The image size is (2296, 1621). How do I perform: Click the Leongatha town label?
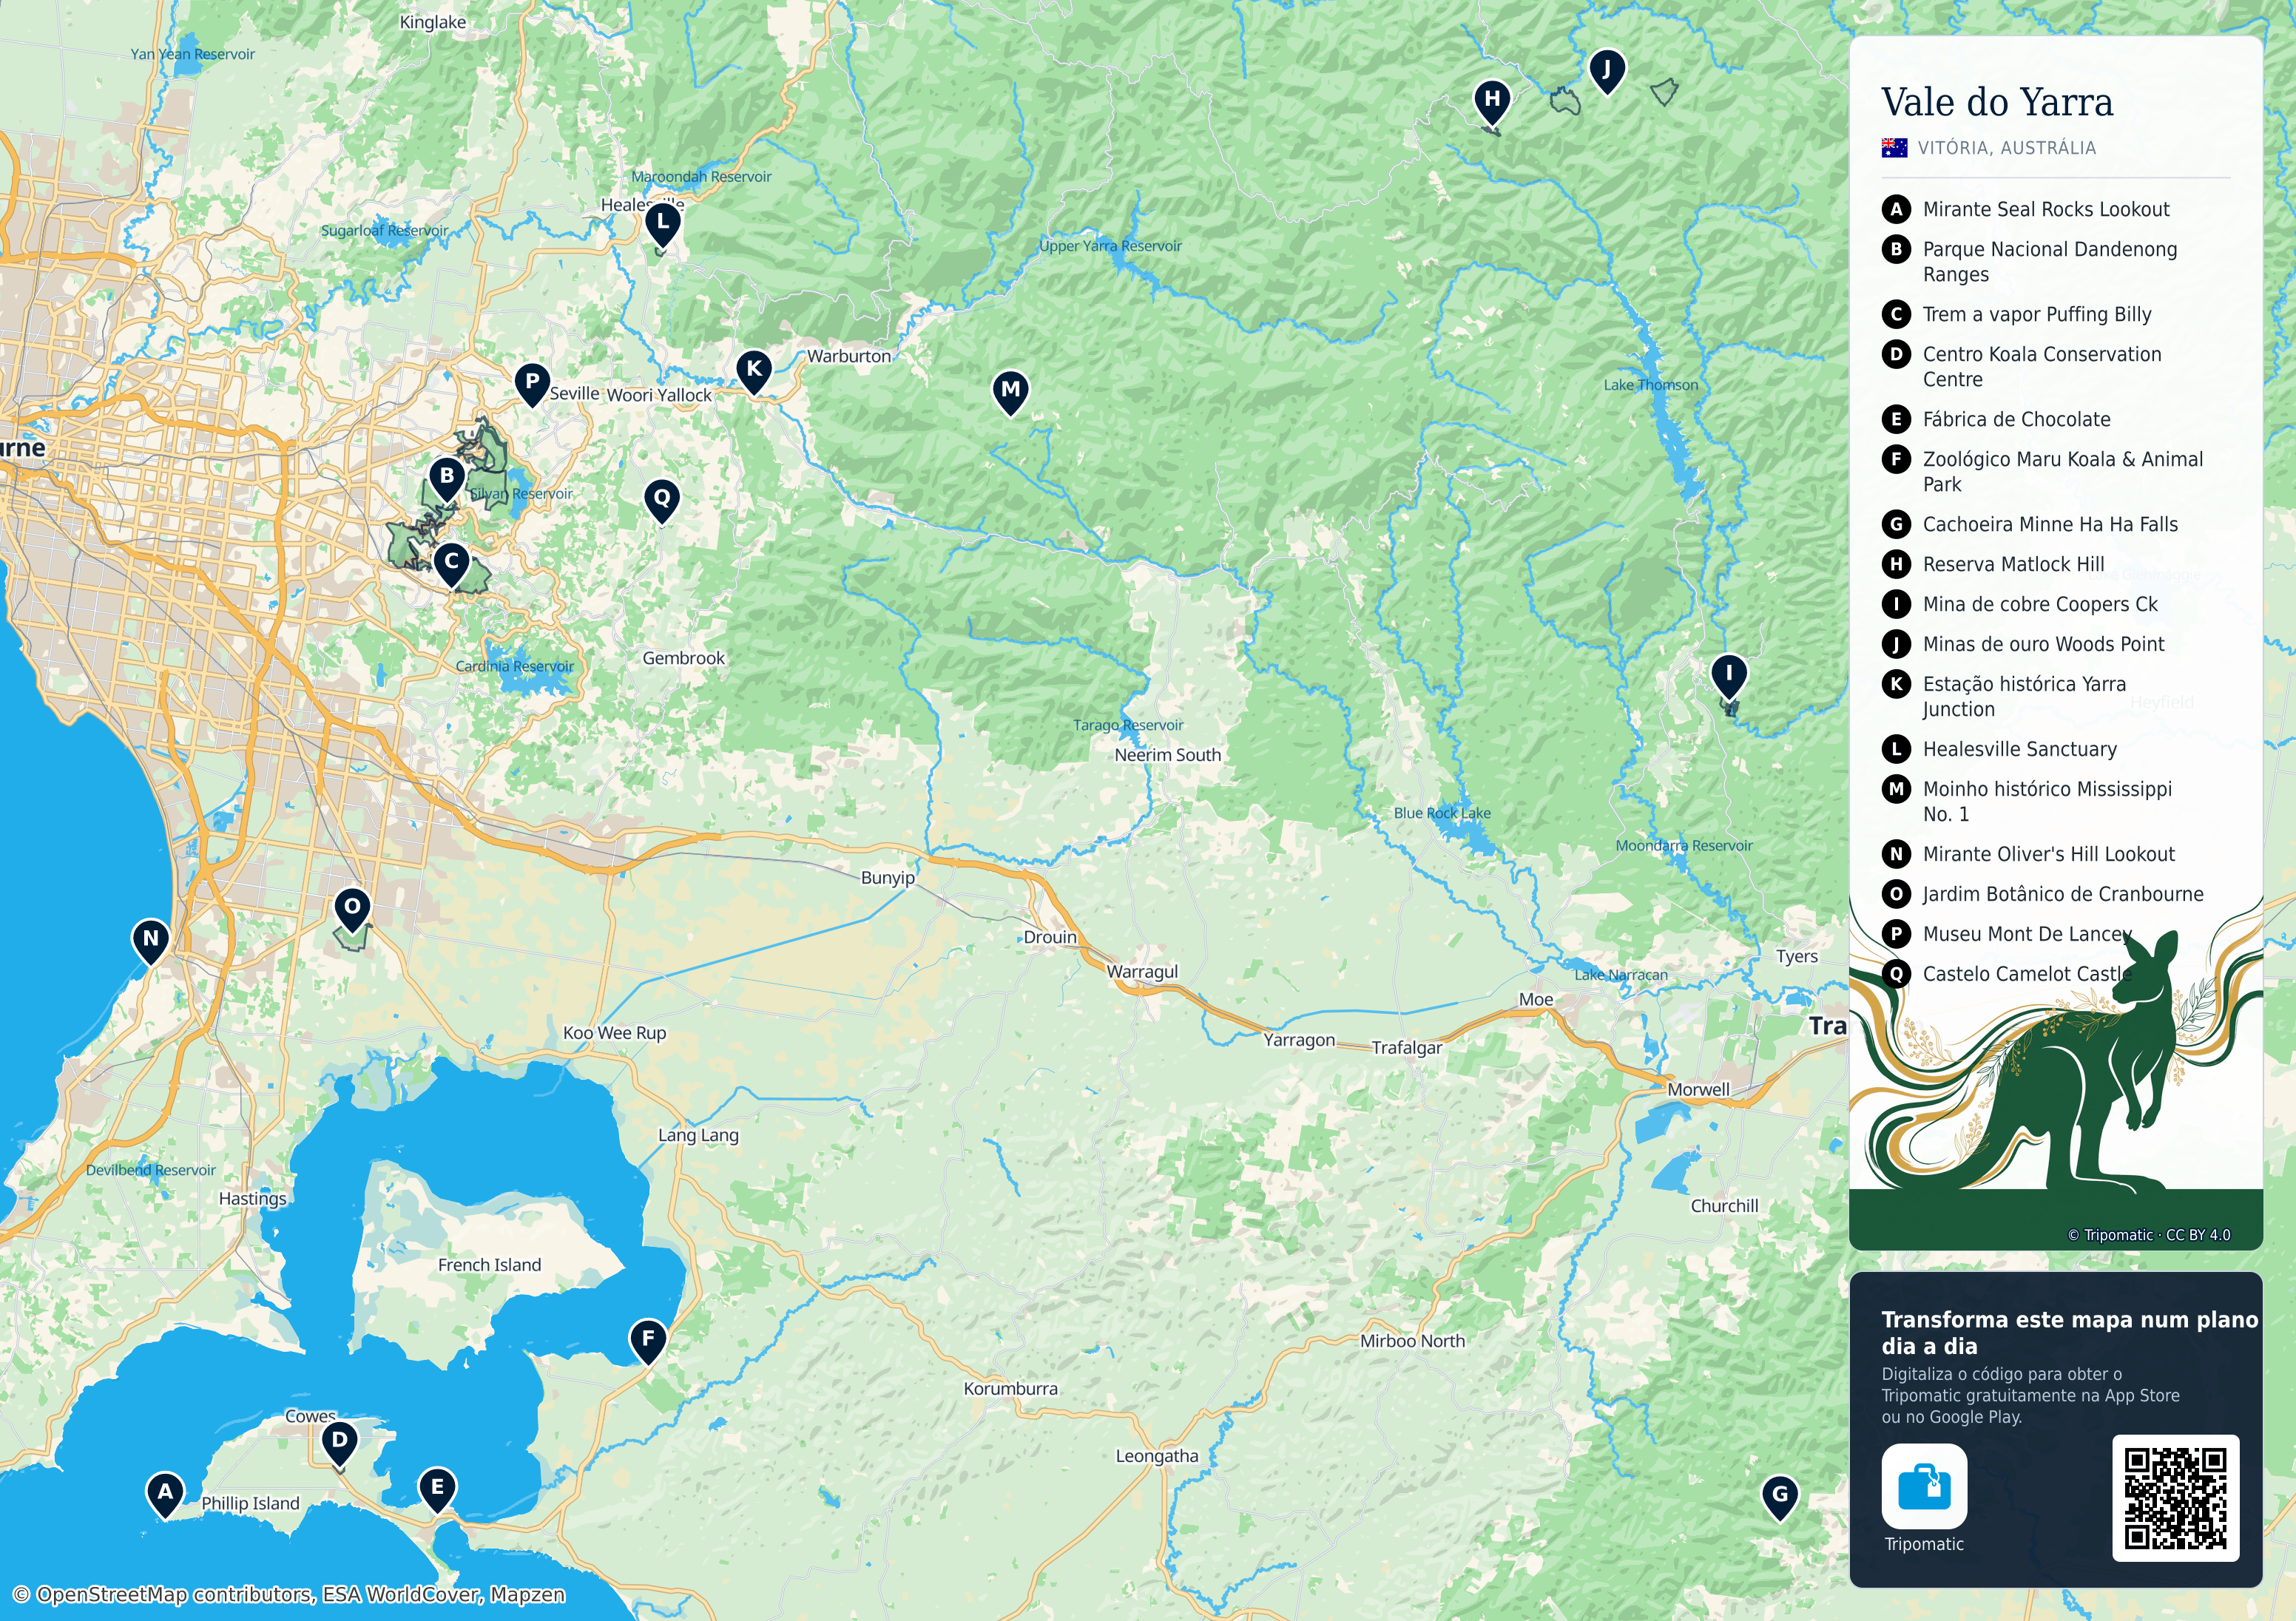1157,1456
